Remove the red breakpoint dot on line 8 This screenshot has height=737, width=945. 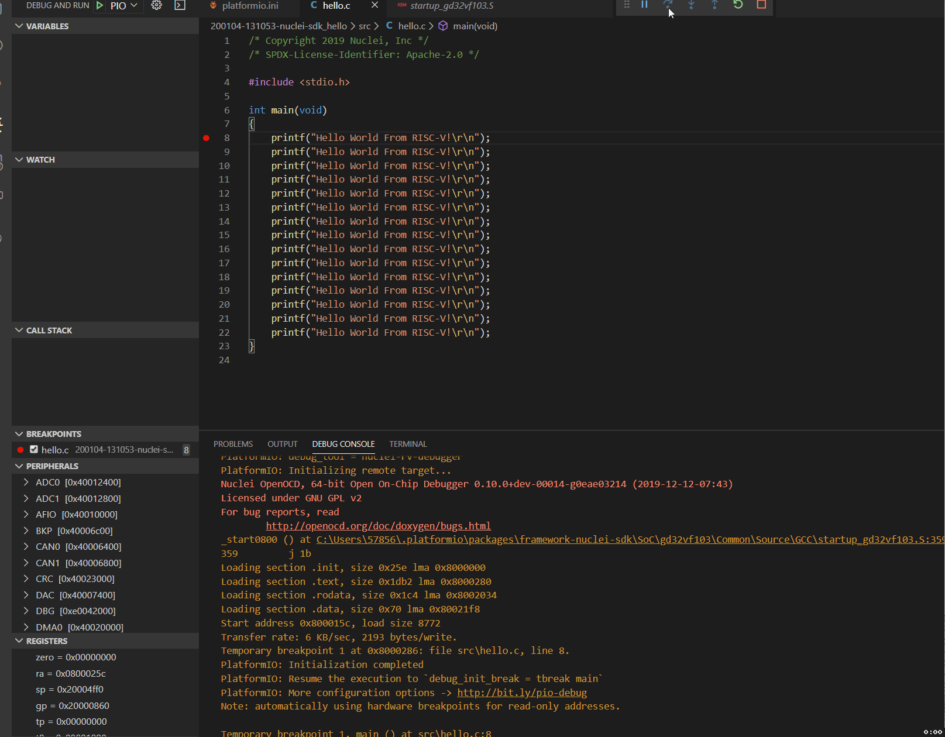(x=206, y=138)
